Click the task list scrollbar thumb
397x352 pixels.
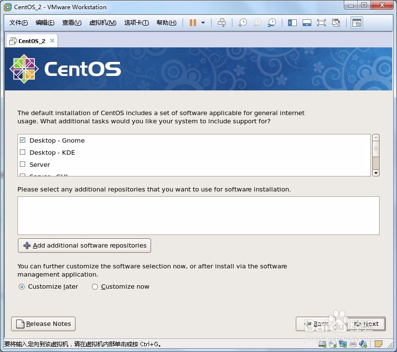point(376,149)
